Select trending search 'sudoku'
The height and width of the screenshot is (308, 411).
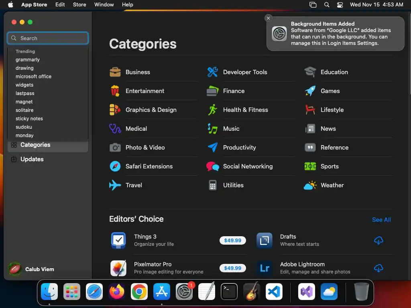[x=24, y=127]
